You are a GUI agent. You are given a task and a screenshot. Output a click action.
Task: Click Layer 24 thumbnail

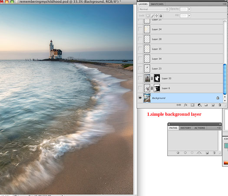[x=147, y=29]
